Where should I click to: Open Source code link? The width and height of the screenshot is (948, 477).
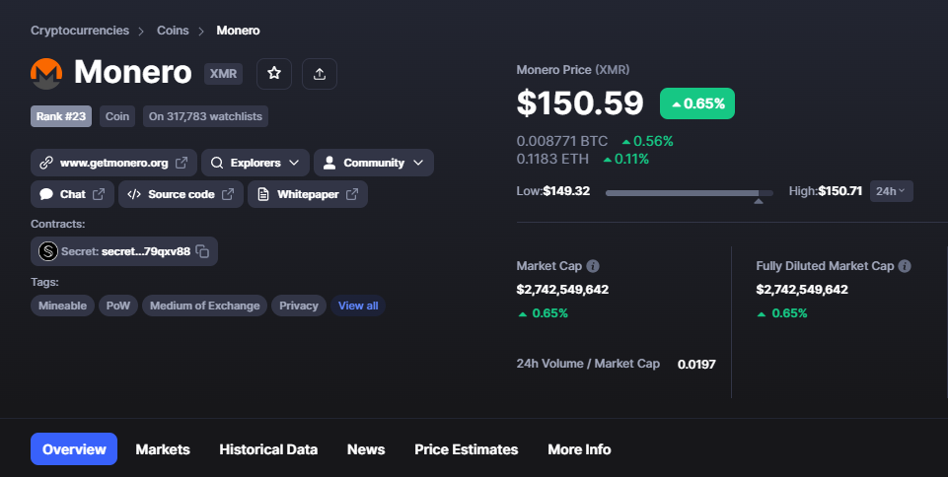(x=181, y=194)
